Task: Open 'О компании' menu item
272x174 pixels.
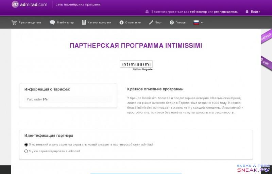Action: coord(133,22)
